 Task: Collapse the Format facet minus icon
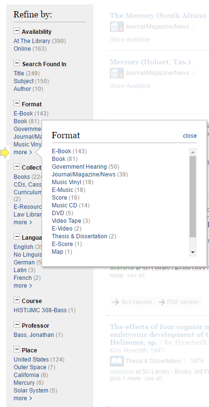pos(16,103)
